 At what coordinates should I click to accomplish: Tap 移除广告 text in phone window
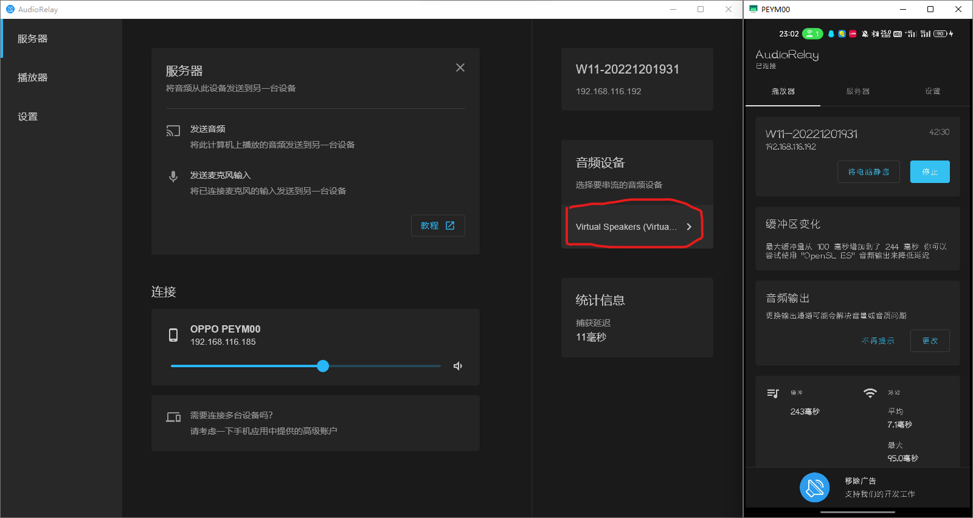860,481
